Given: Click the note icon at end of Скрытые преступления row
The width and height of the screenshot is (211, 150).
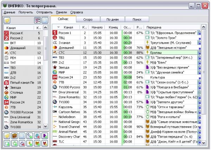Looking at the screenshot, I should 199,92.
